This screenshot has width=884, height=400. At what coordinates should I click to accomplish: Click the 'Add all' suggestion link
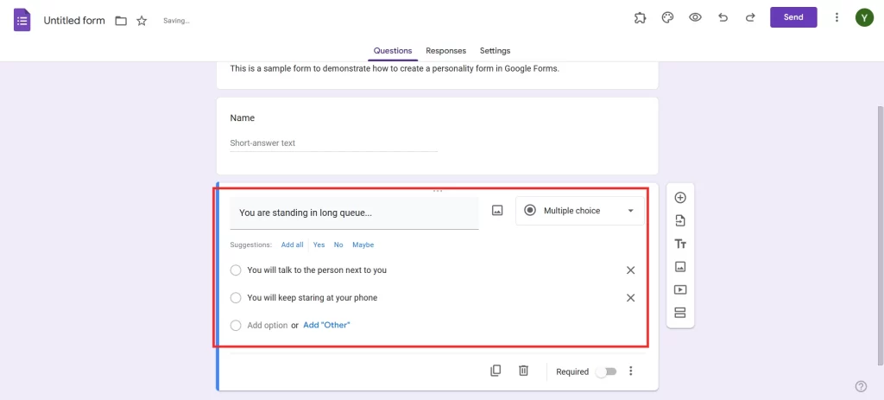coord(292,244)
